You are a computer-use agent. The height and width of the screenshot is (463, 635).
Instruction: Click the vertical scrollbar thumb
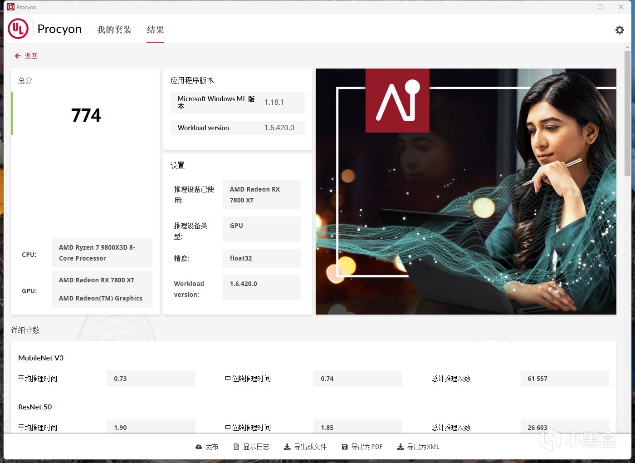628,113
